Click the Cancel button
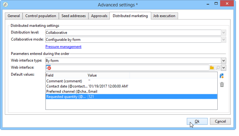The image size is (239, 136). [x=220, y=121]
